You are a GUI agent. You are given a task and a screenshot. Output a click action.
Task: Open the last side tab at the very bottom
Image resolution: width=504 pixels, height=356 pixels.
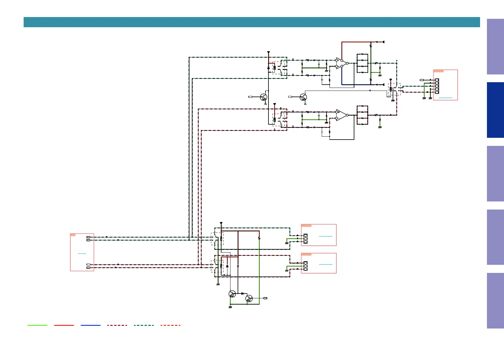click(x=495, y=301)
